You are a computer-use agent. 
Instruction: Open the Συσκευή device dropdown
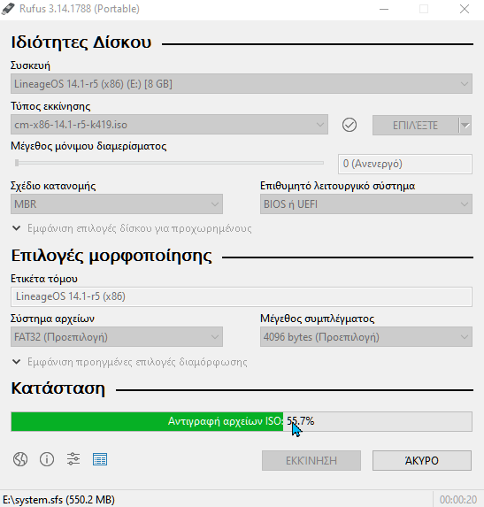(242, 84)
